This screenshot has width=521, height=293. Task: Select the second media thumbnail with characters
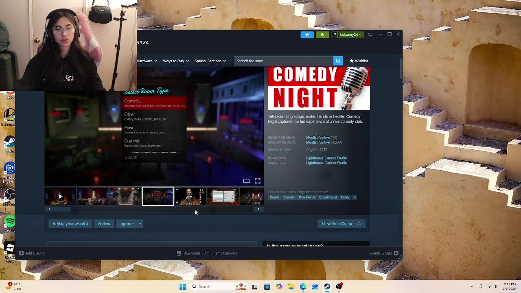[x=93, y=197]
